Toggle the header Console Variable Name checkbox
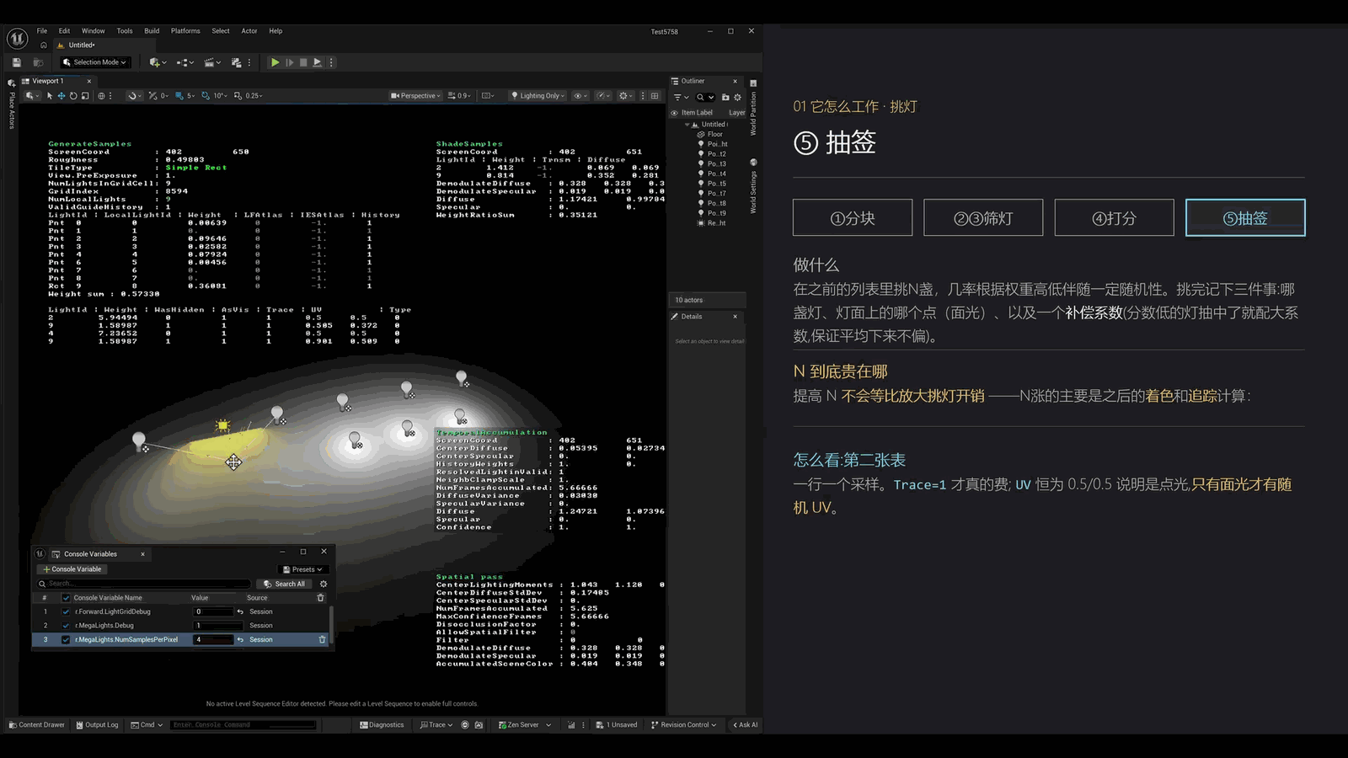1348x758 pixels. click(x=66, y=598)
